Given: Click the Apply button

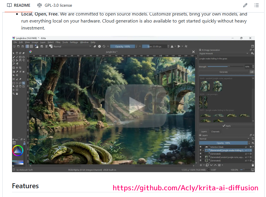Looking at the screenshot, I should (226, 126).
